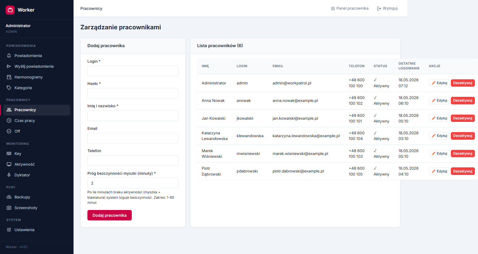Click Worker v1.0.1 version text
Viewport: 478px width, 254px height.
[17, 247]
